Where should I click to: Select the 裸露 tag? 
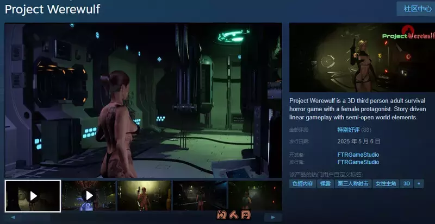tap(325, 184)
